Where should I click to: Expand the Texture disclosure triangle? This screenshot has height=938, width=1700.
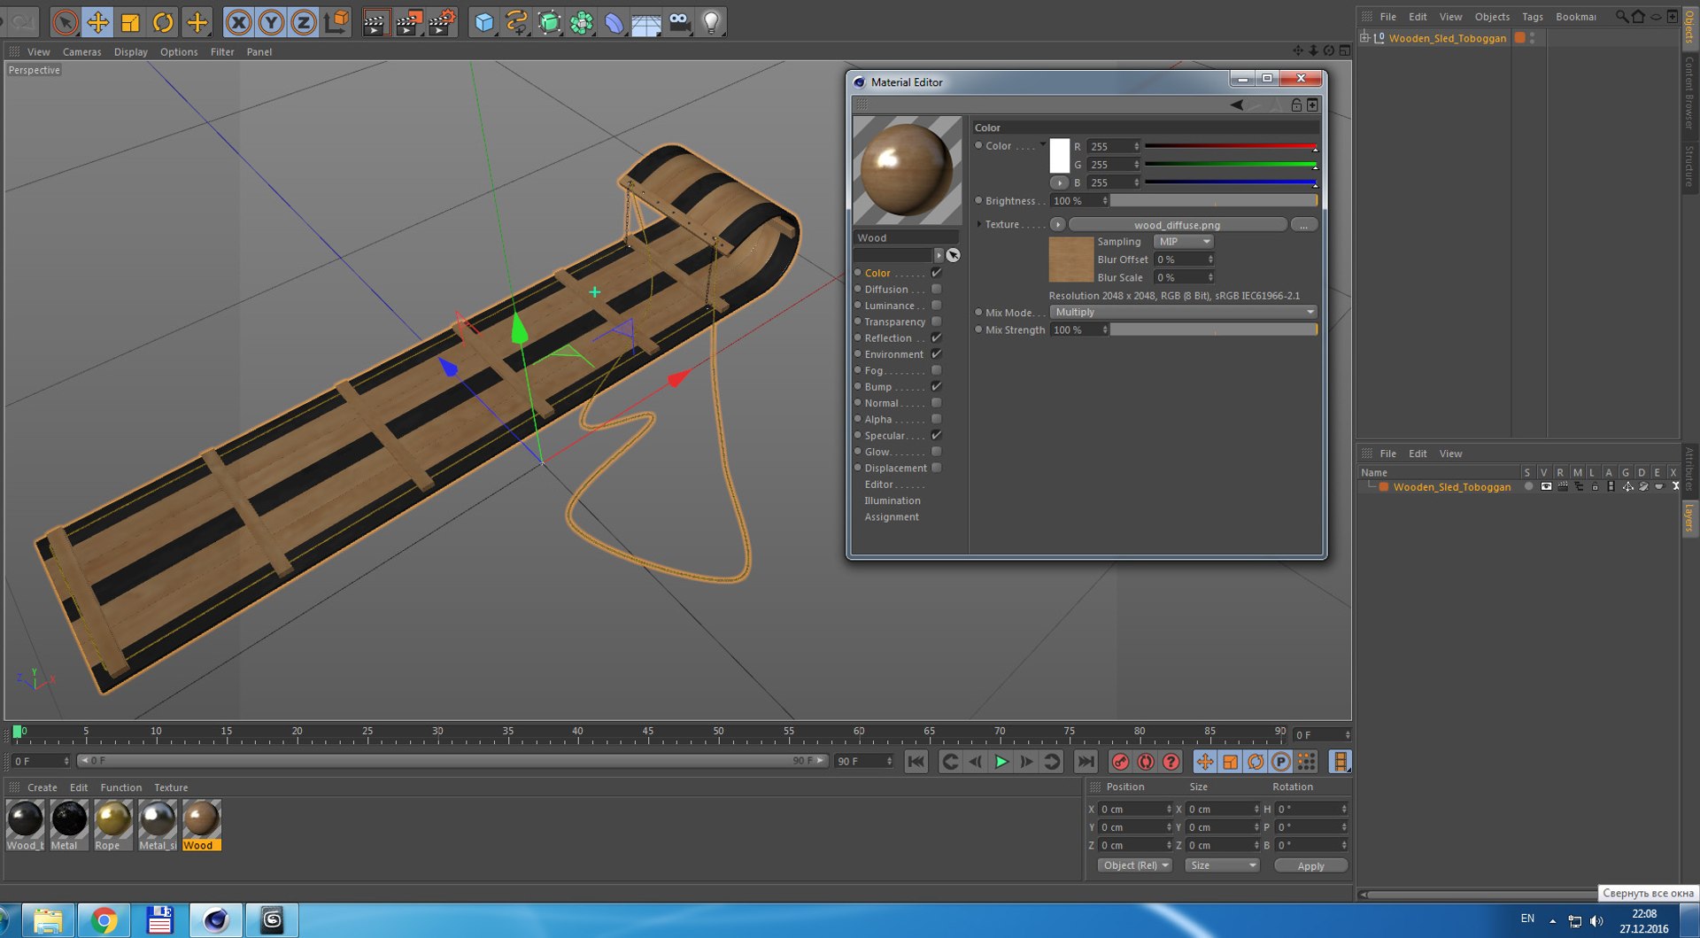[978, 224]
